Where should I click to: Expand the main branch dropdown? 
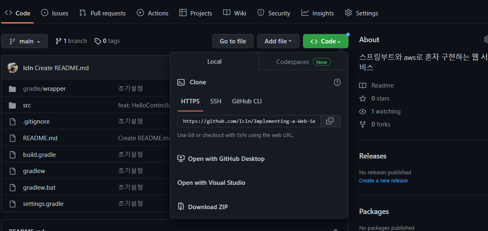pos(24,41)
